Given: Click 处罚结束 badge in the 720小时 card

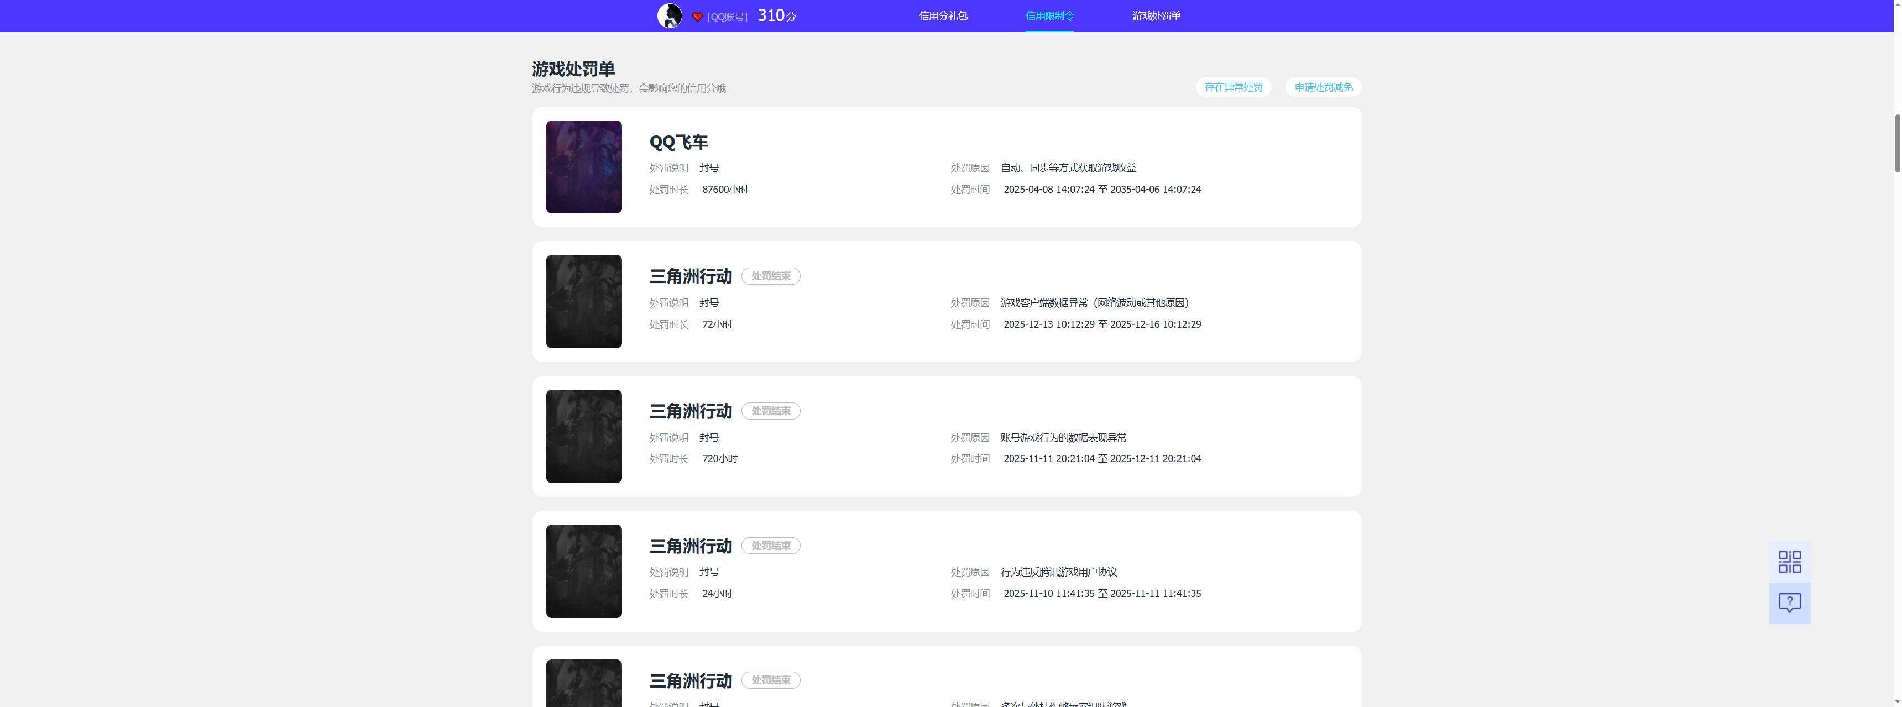Looking at the screenshot, I should coord(771,411).
